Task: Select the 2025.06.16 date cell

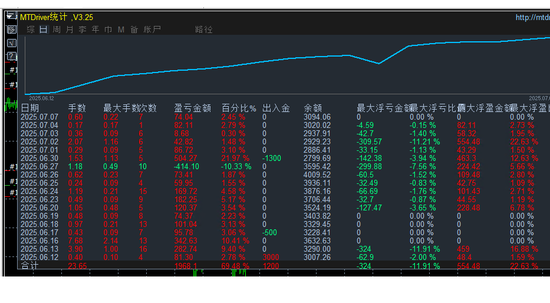Action: 39,241
